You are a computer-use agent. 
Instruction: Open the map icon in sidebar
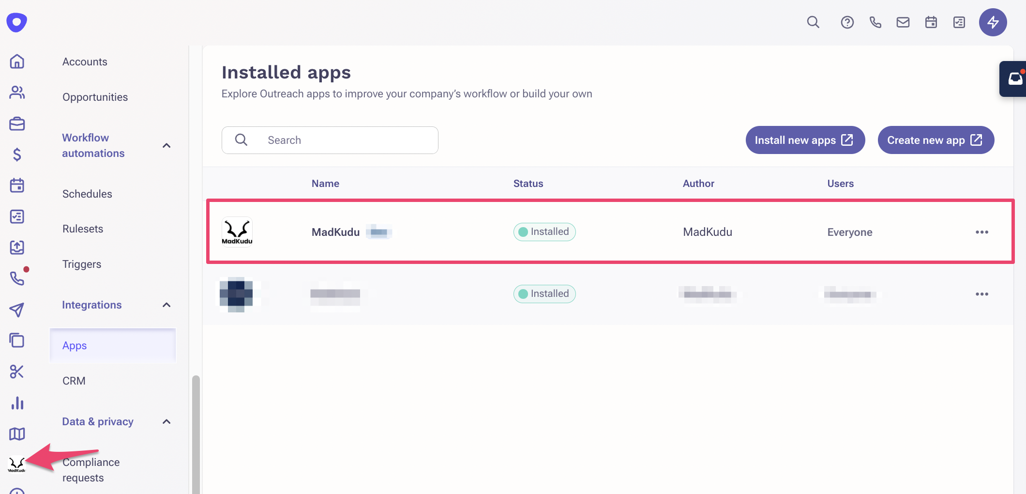(x=17, y=433)
